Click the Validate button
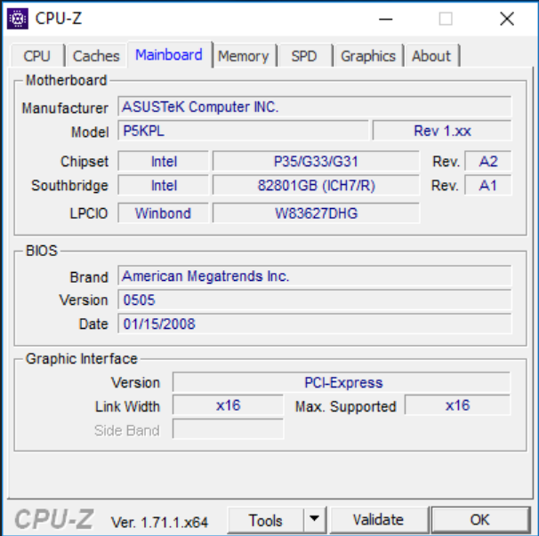Image resolution: width=539 pixels, height=536 pixels. coord(379,520)
